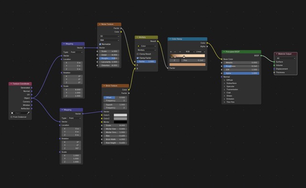306x188 pixels.
Task: Add a color stop with Color Ramp plus
Action: pos(171,52)
